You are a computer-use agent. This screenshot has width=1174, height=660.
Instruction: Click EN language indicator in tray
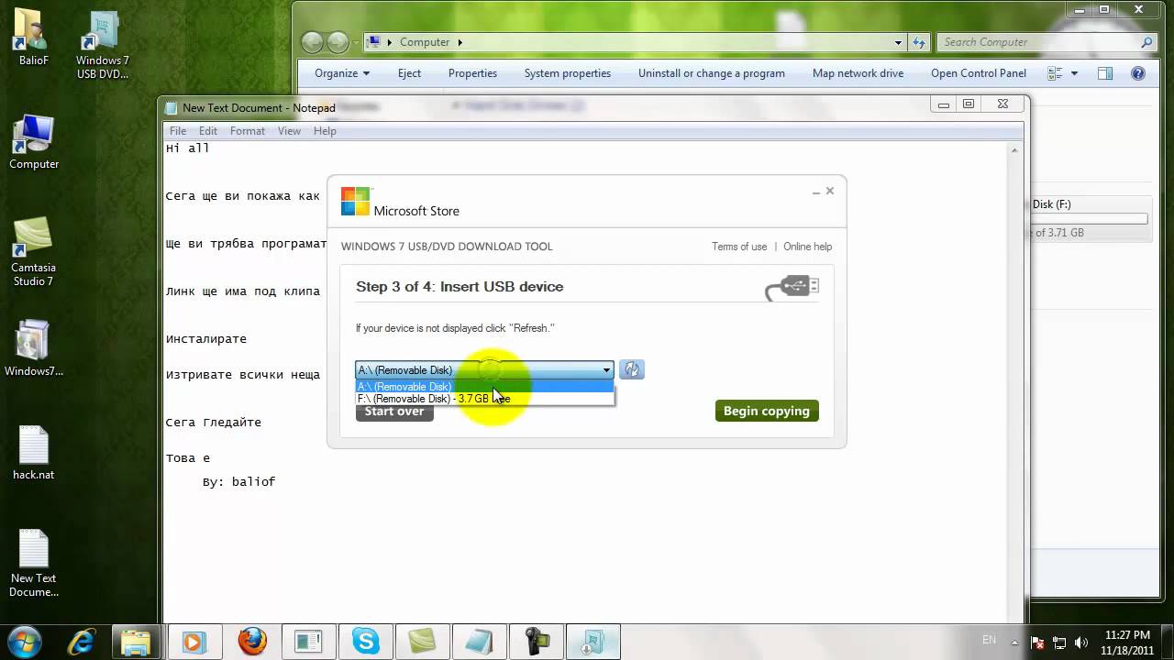(989, 639)
